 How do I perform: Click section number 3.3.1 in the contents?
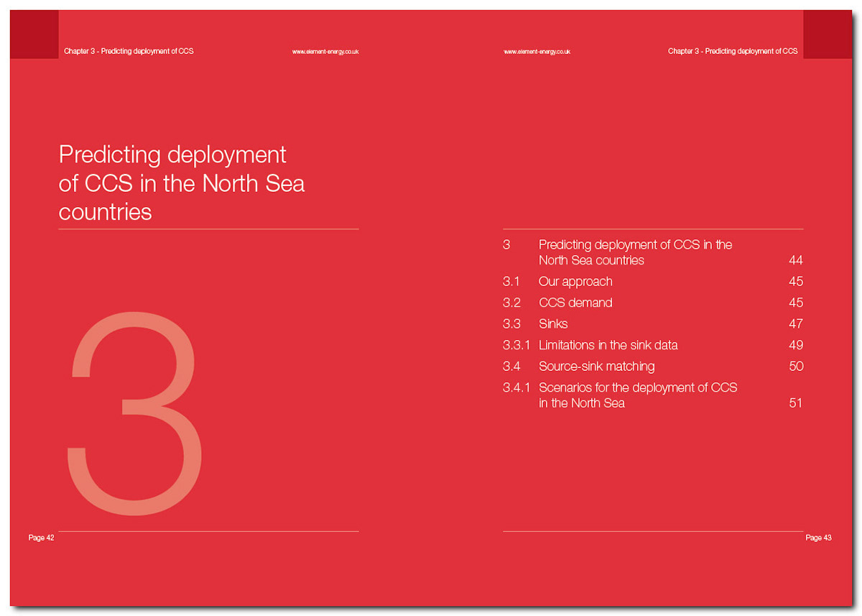tap(516, 345)
